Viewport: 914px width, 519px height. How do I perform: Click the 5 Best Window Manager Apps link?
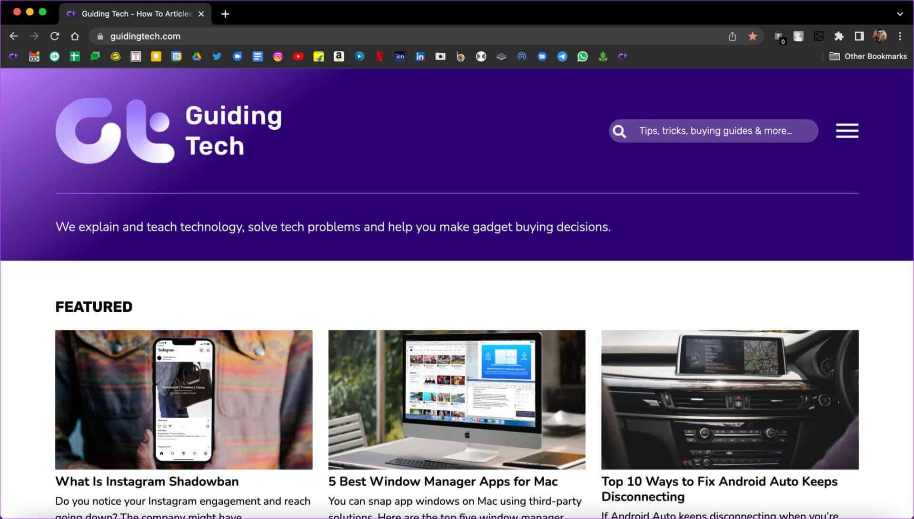(443, 481)
